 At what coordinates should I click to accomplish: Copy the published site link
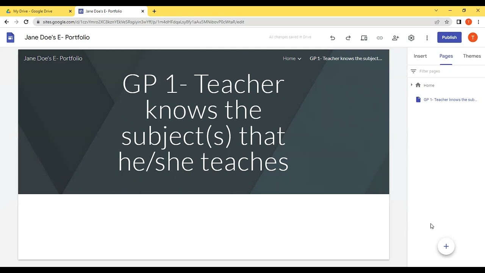coord(380,38)
